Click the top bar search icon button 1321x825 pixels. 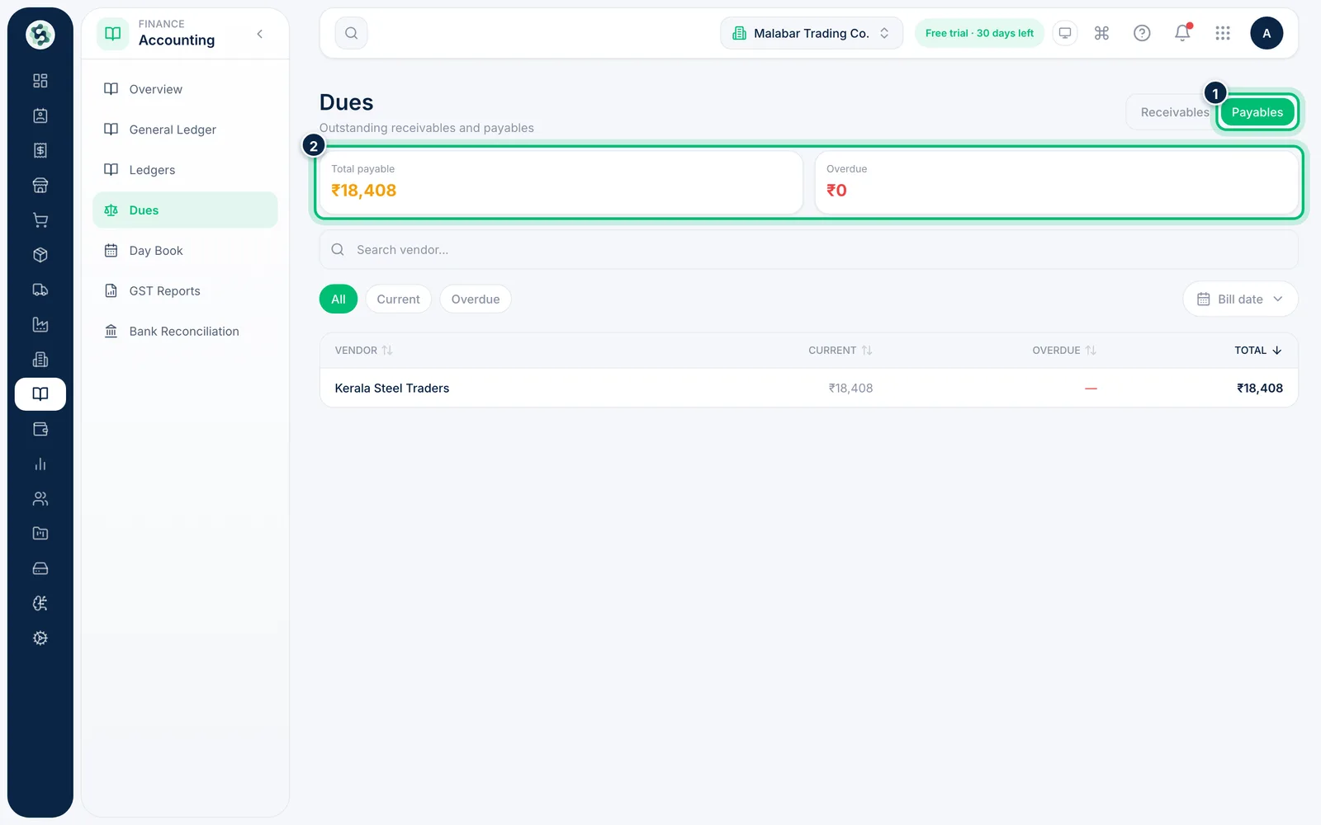point(351,33)
